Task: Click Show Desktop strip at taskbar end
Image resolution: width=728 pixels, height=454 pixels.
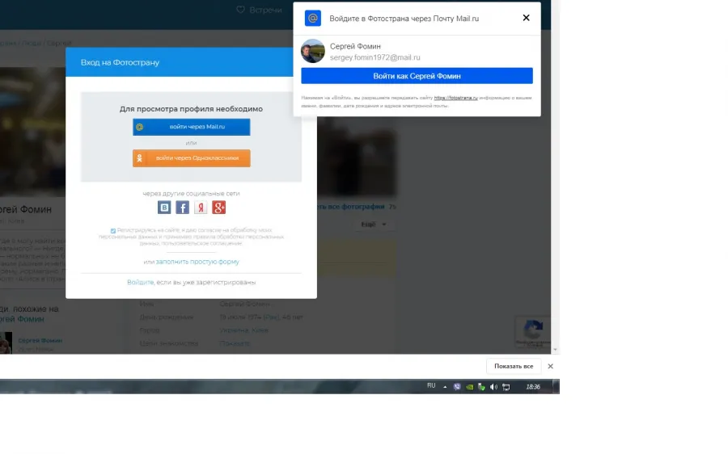Action: (556, 387)
